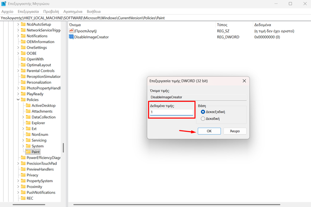Click the NcdAutoSetup folder icon
This screenshot has width=311, height=207.
click(23, 24)
